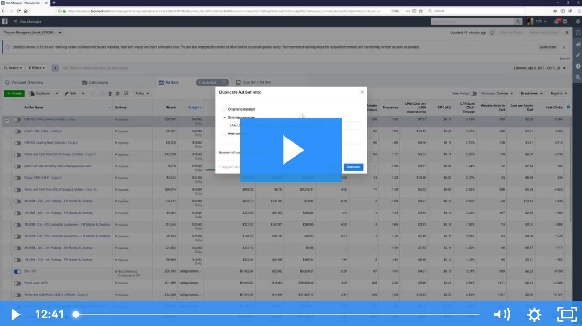Toggle the BG - 18+ ad set switch

17,271
